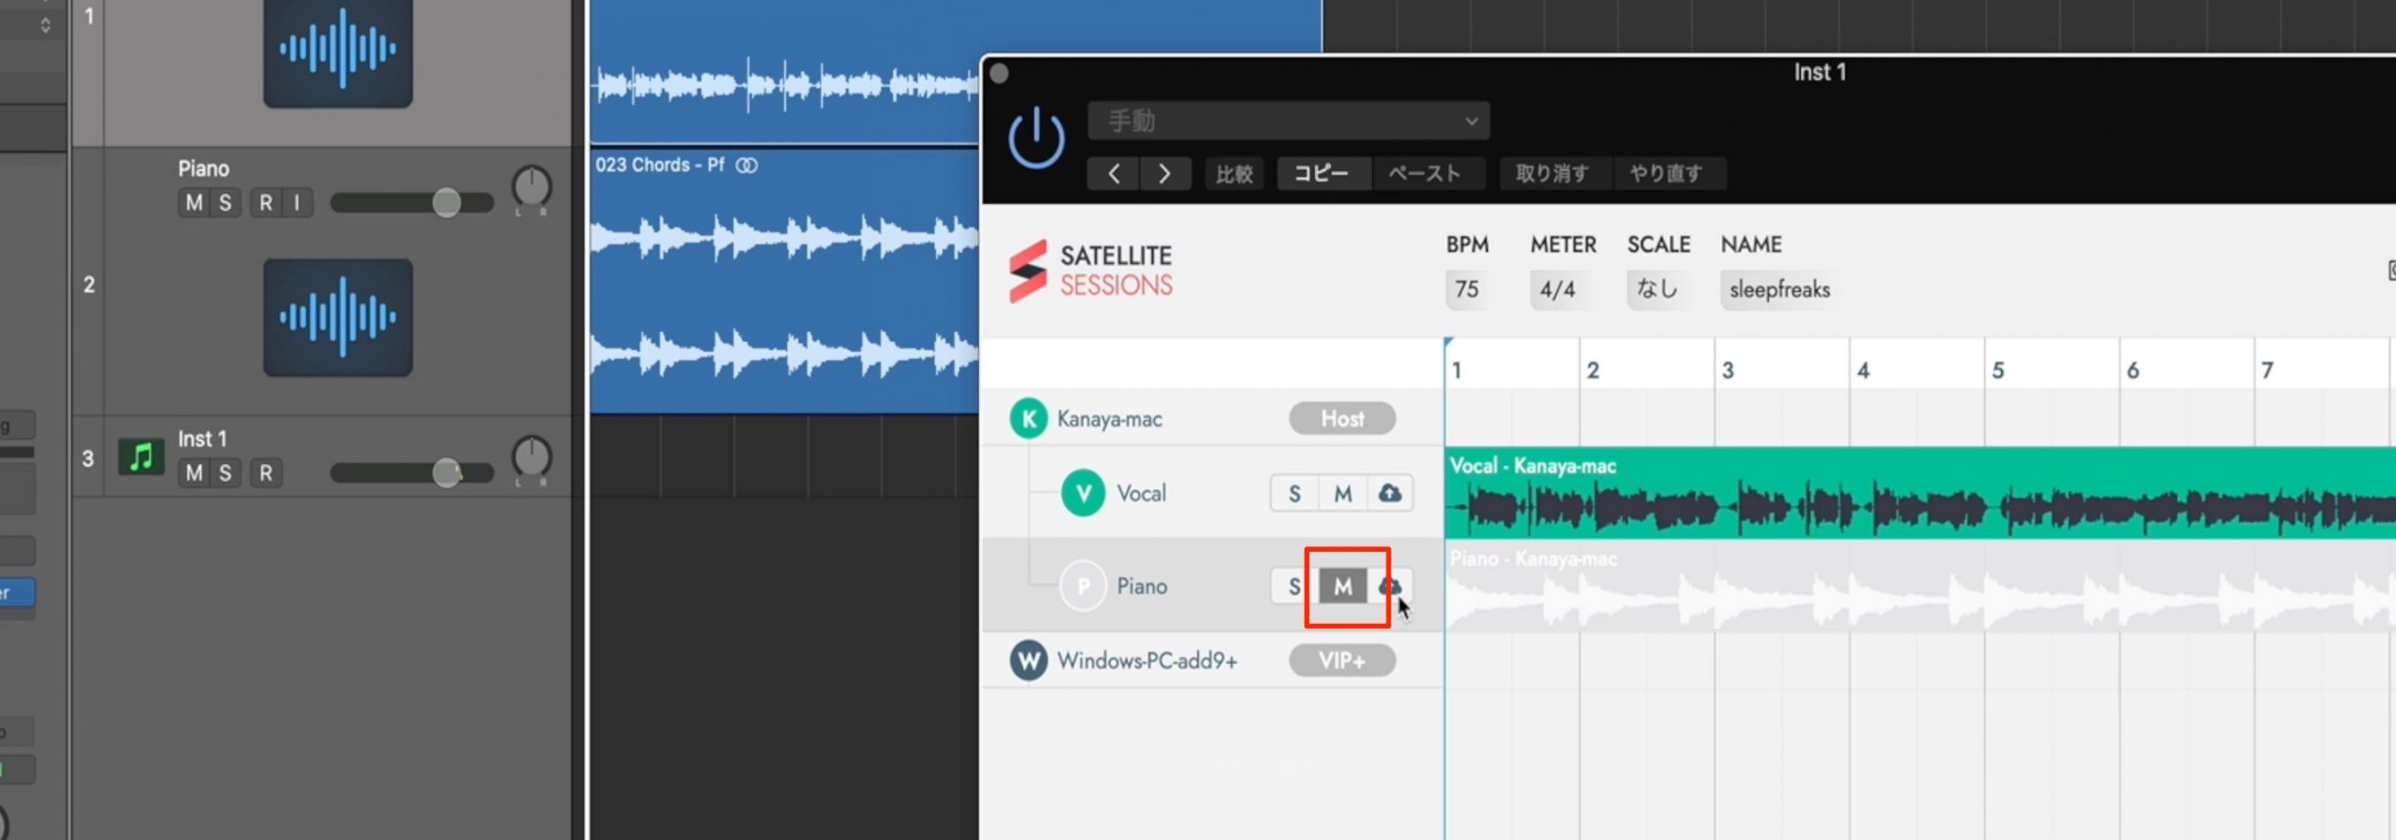The width and height of the screenshot is (2396, 840).
Task: Solo the Piano track in Satellite
Action: tap(1294, 587)
